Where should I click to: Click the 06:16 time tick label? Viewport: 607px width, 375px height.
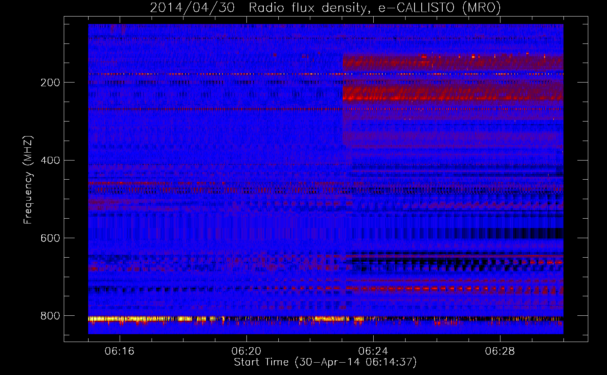pyautogui.click(x=119, y=351)
